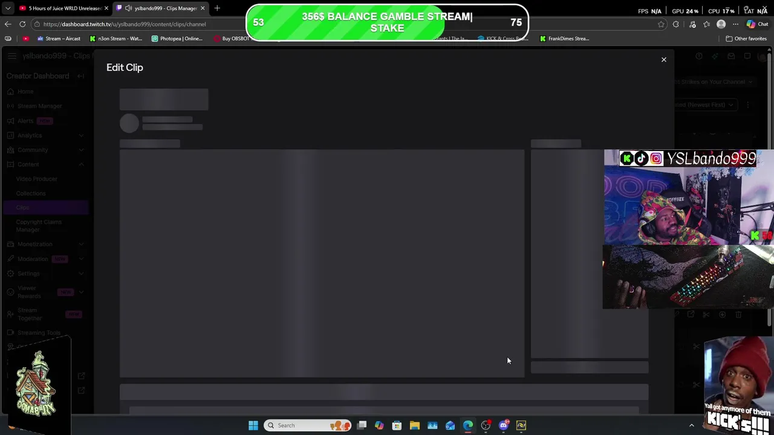Image resolution: width=774 pixels, height=435 pixels.
Task: Close the Clips Manager tab
Action: coord(203,8)
